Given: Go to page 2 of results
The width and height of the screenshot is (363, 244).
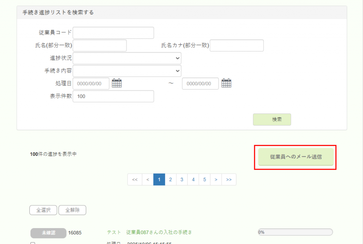Looking at the screenshot, I should [171, 180].
